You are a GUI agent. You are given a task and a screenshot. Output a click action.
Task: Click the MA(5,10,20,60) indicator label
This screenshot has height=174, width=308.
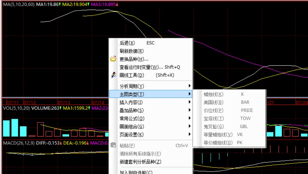tap(19, 5)
